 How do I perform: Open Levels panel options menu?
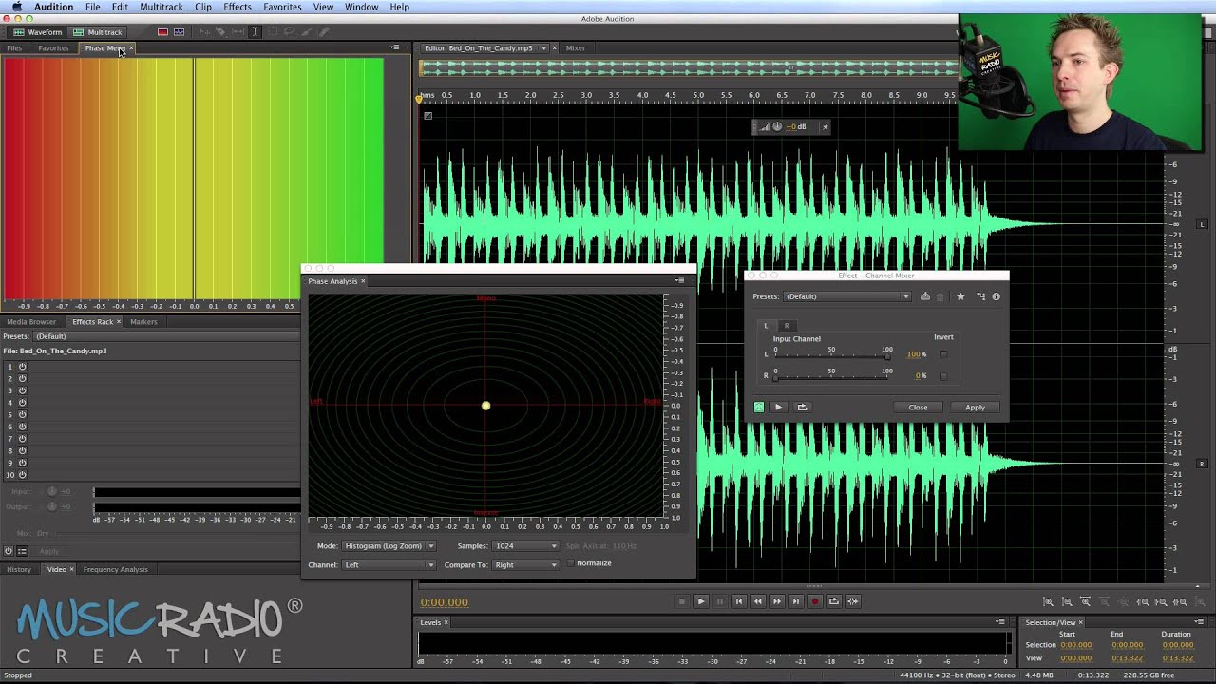999,622
